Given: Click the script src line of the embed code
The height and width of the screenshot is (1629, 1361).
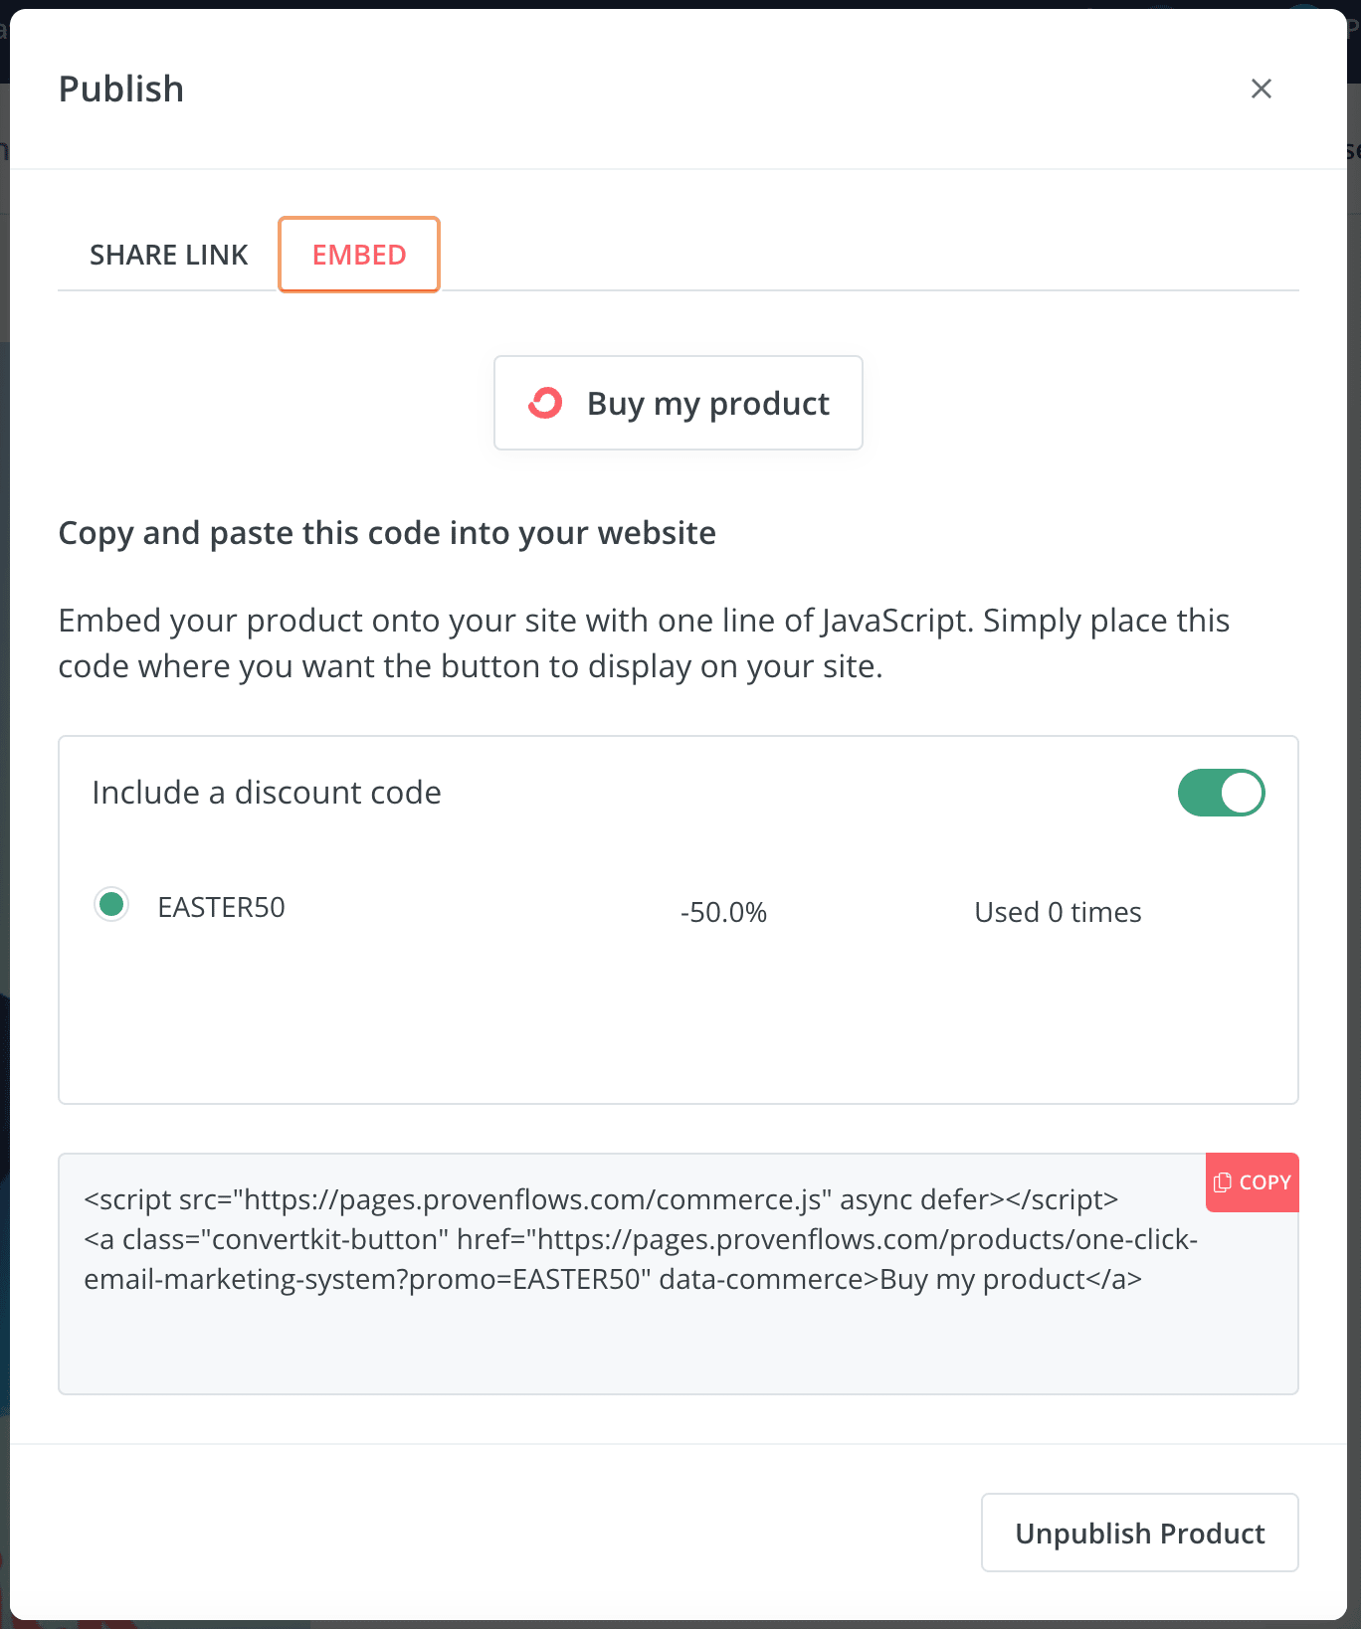Looking at the screenshot, I should click(x=601, y=1199).
